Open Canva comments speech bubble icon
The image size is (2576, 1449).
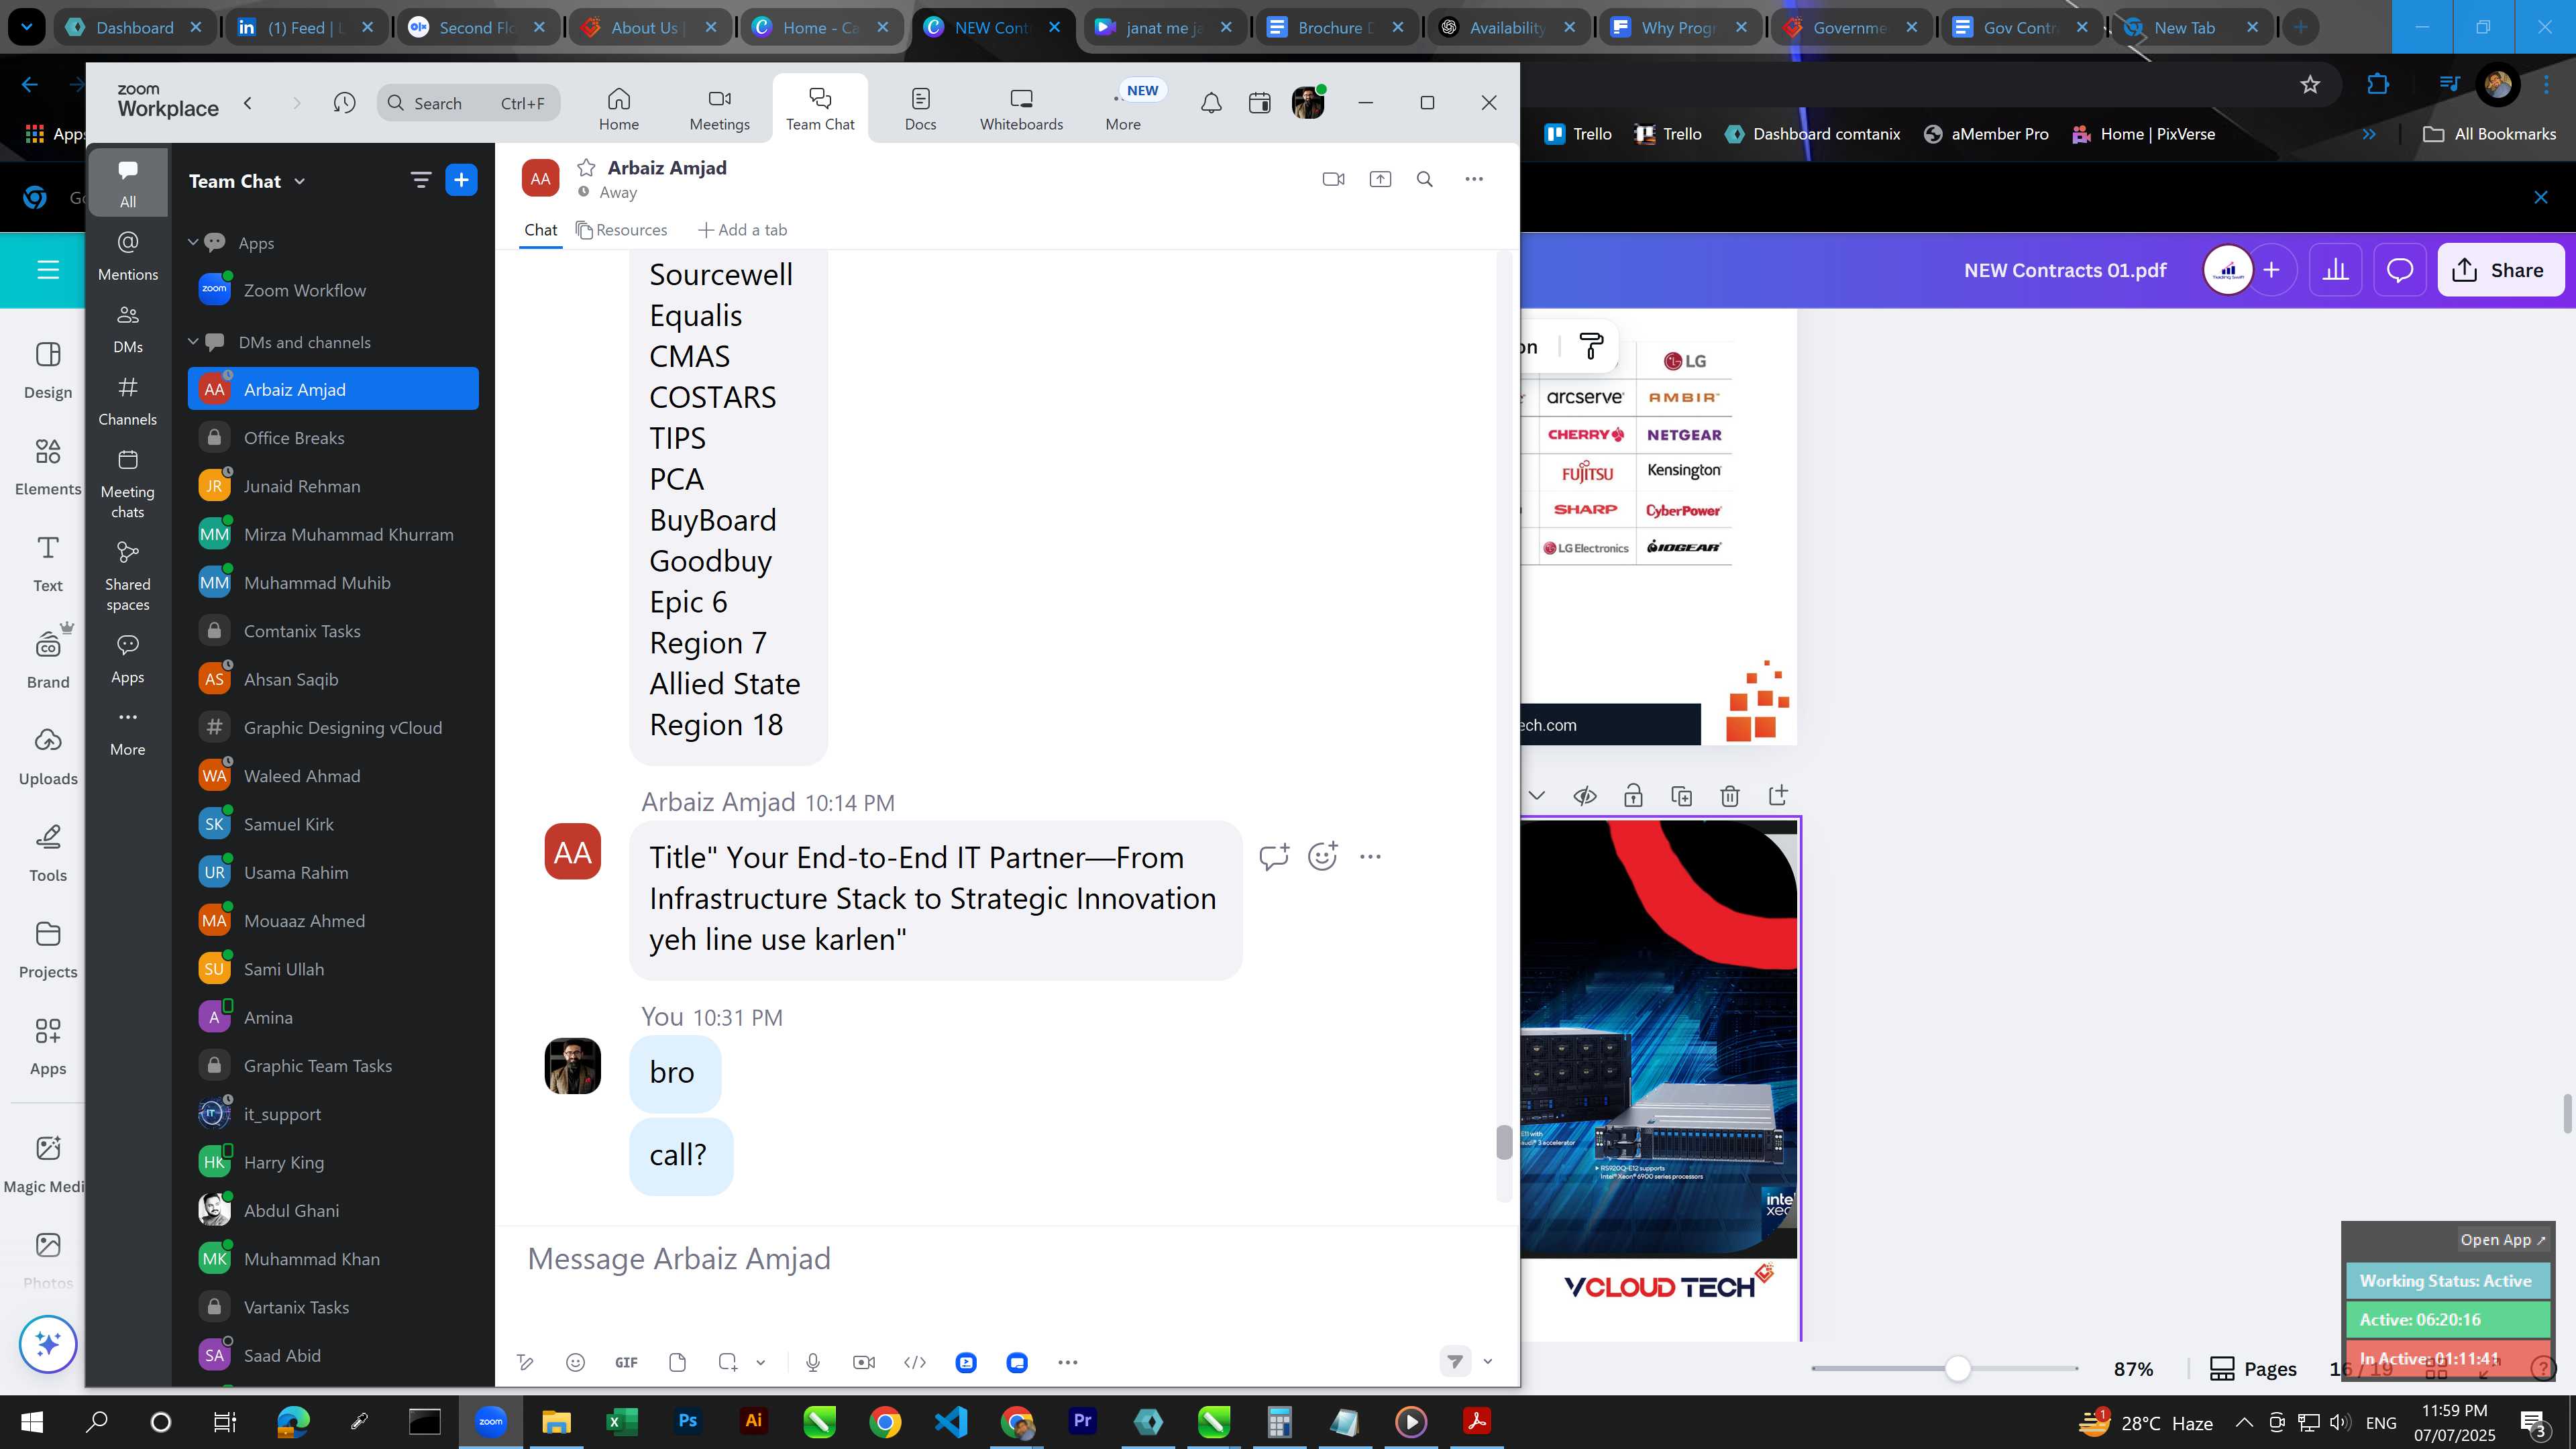pos(2400,270)
